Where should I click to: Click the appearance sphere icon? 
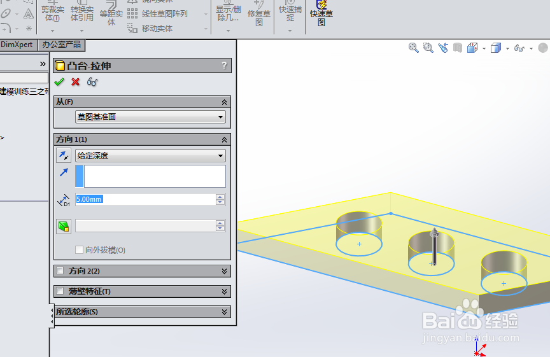543,48
